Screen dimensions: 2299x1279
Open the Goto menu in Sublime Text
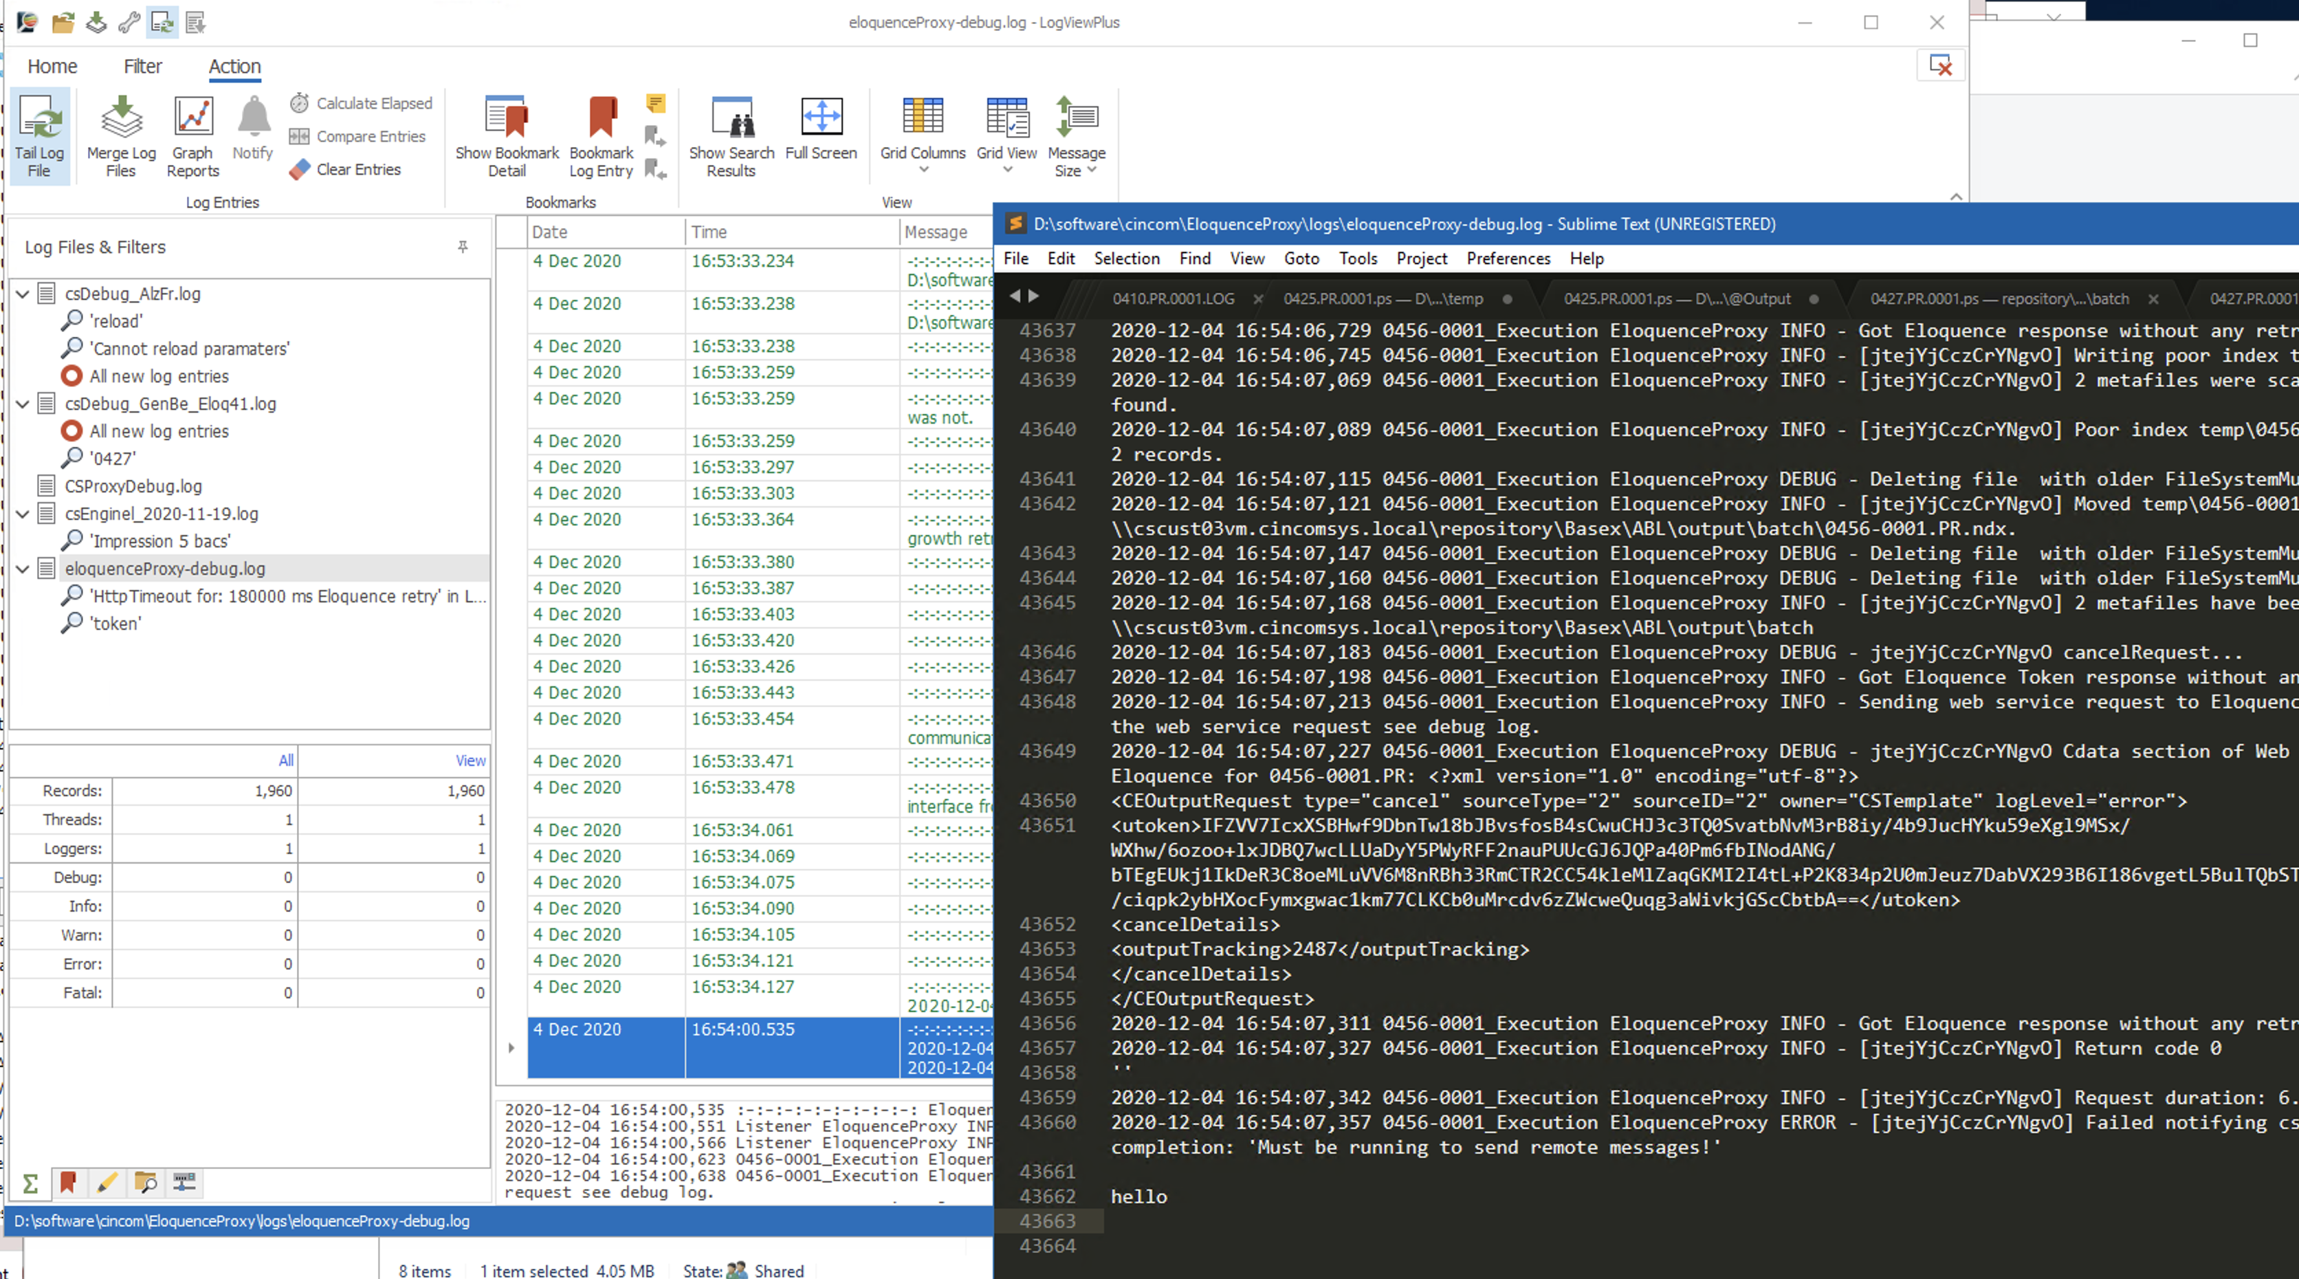pos(1301,258)
